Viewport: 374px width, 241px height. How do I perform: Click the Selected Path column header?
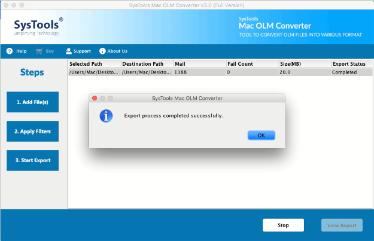pyautogui.click(x=95, y=64)
